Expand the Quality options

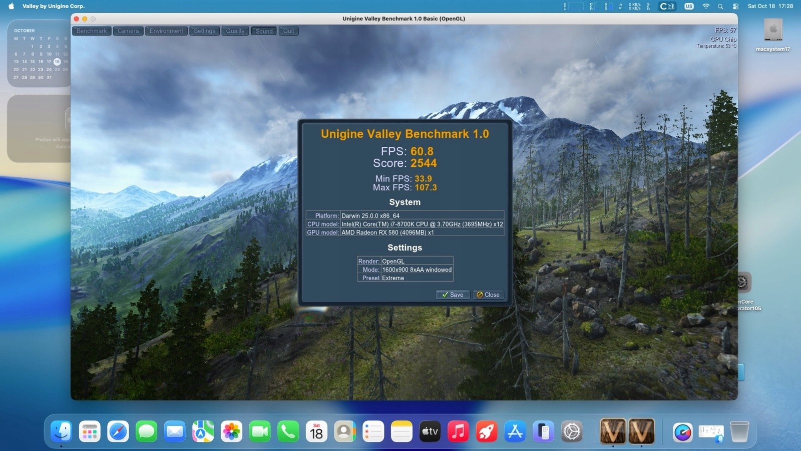point(235,31)
